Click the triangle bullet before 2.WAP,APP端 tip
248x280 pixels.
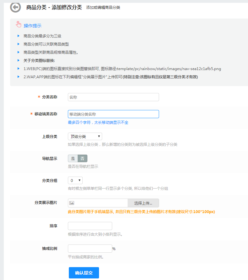[x=19, y=77]
